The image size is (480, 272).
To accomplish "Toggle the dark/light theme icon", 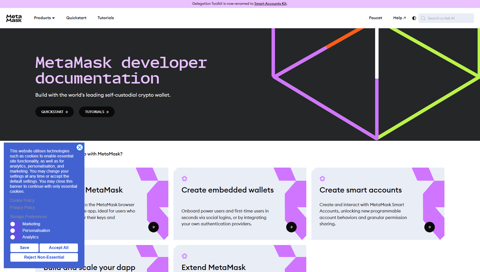I will coord(414,18).
